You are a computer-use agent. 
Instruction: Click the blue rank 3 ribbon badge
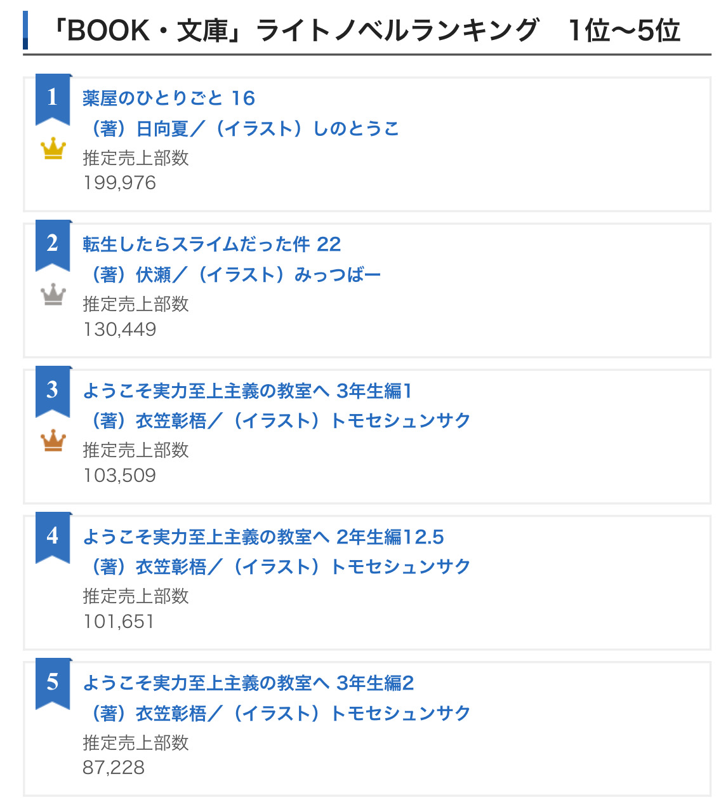(53, 390)
